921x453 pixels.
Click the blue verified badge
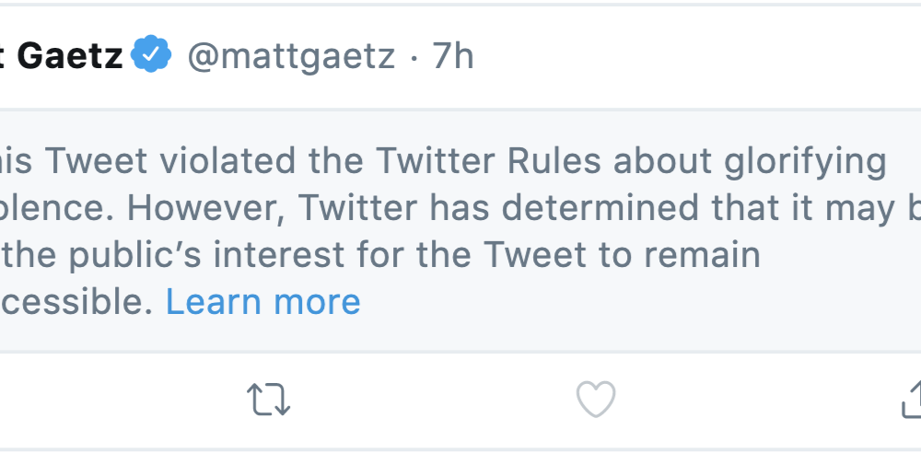(151, 56)
